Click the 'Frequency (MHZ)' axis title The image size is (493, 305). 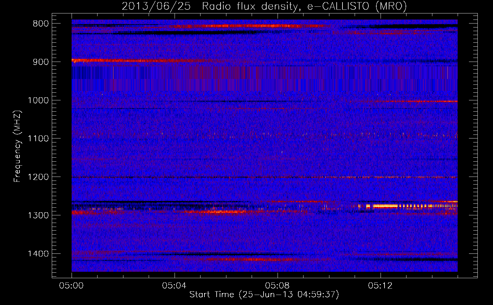18,146
